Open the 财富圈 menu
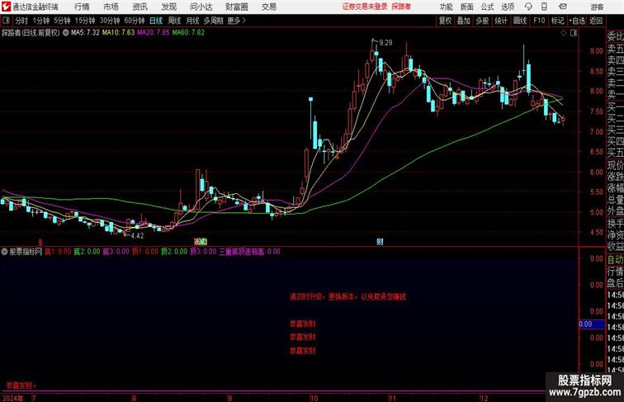Screen dimensions: 624x402 click(237, 7)
